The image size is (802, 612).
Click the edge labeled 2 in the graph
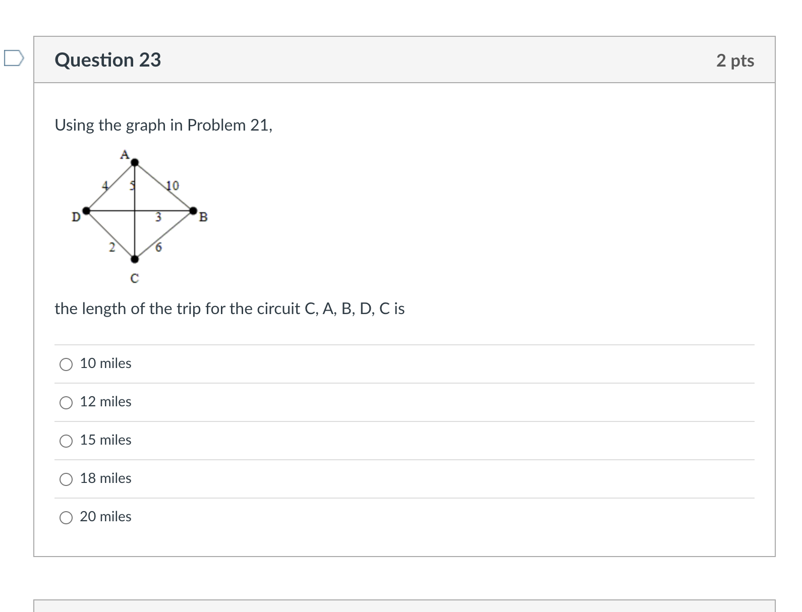click(111, 247)
